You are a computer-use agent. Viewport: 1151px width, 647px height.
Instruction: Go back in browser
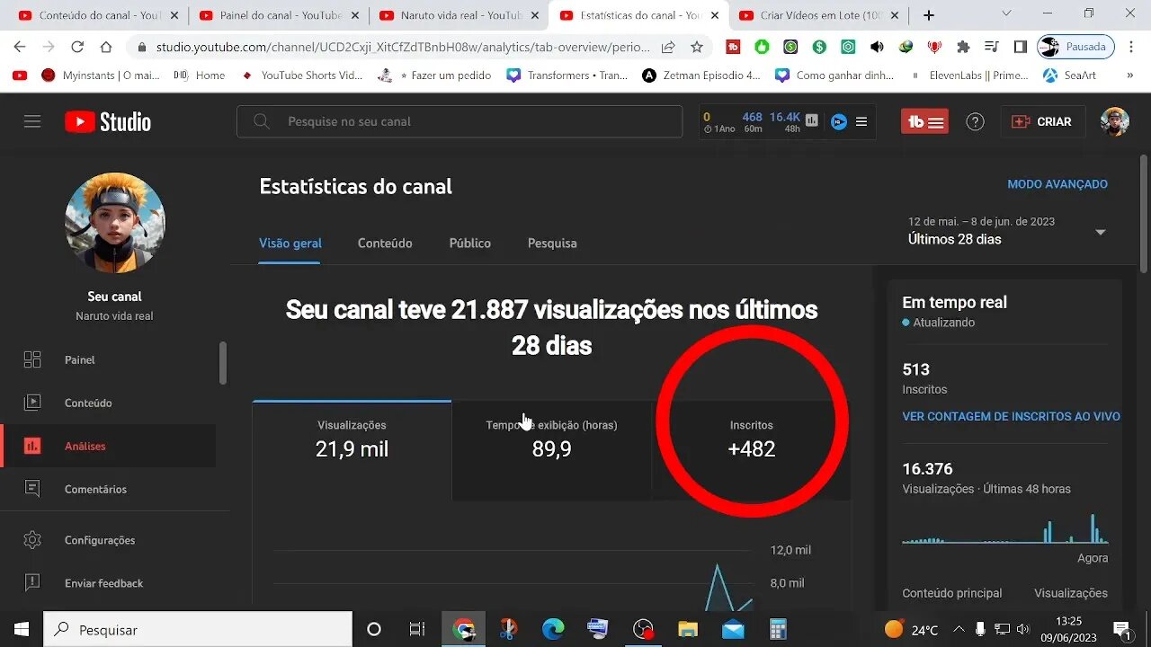pyautogui.click(x=20, y=48)
